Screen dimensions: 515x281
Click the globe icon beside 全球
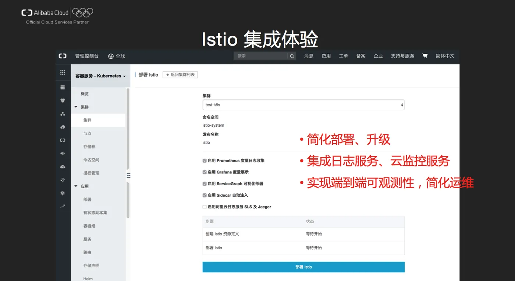(111, 56)
